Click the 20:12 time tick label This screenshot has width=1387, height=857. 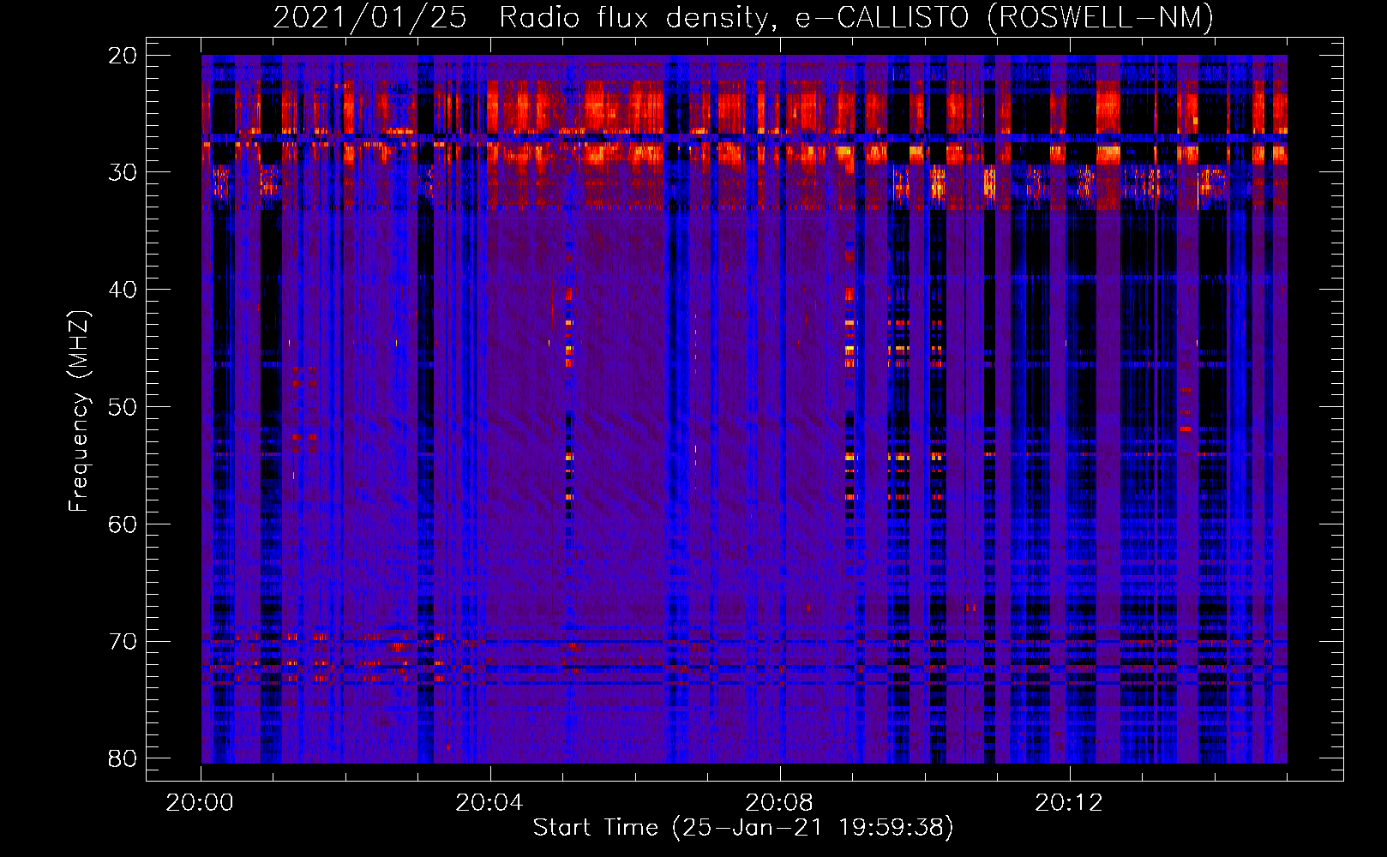(1069, 803)
